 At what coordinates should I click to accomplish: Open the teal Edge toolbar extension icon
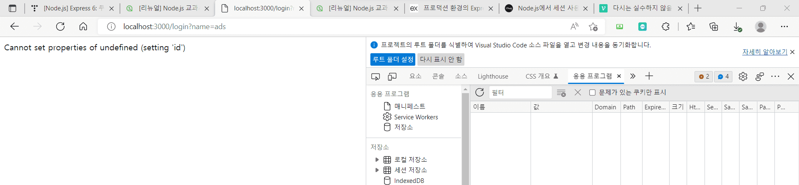(643, 27)
